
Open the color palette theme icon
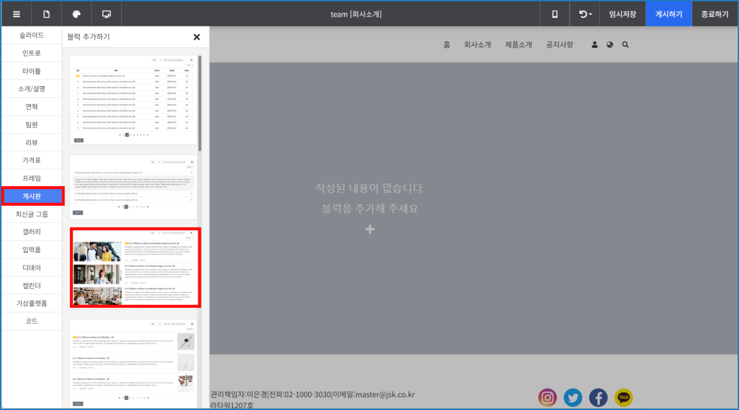(77, 14)
